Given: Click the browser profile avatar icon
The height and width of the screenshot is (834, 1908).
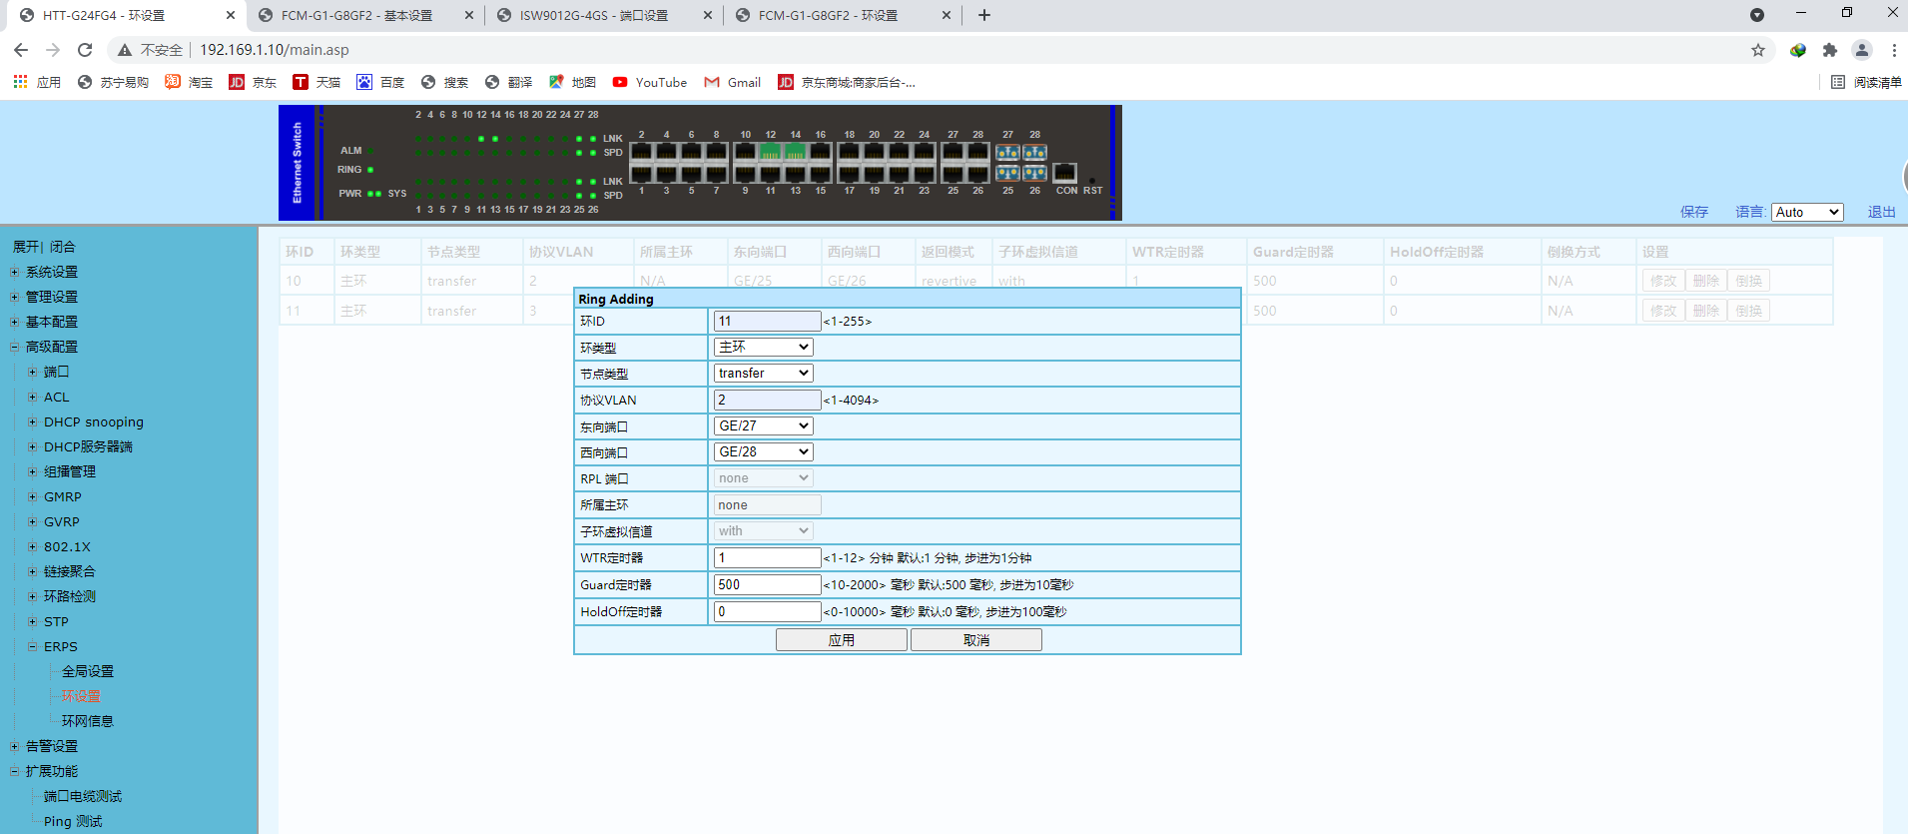Looking at the screenshot, I should coord(1861,50).
